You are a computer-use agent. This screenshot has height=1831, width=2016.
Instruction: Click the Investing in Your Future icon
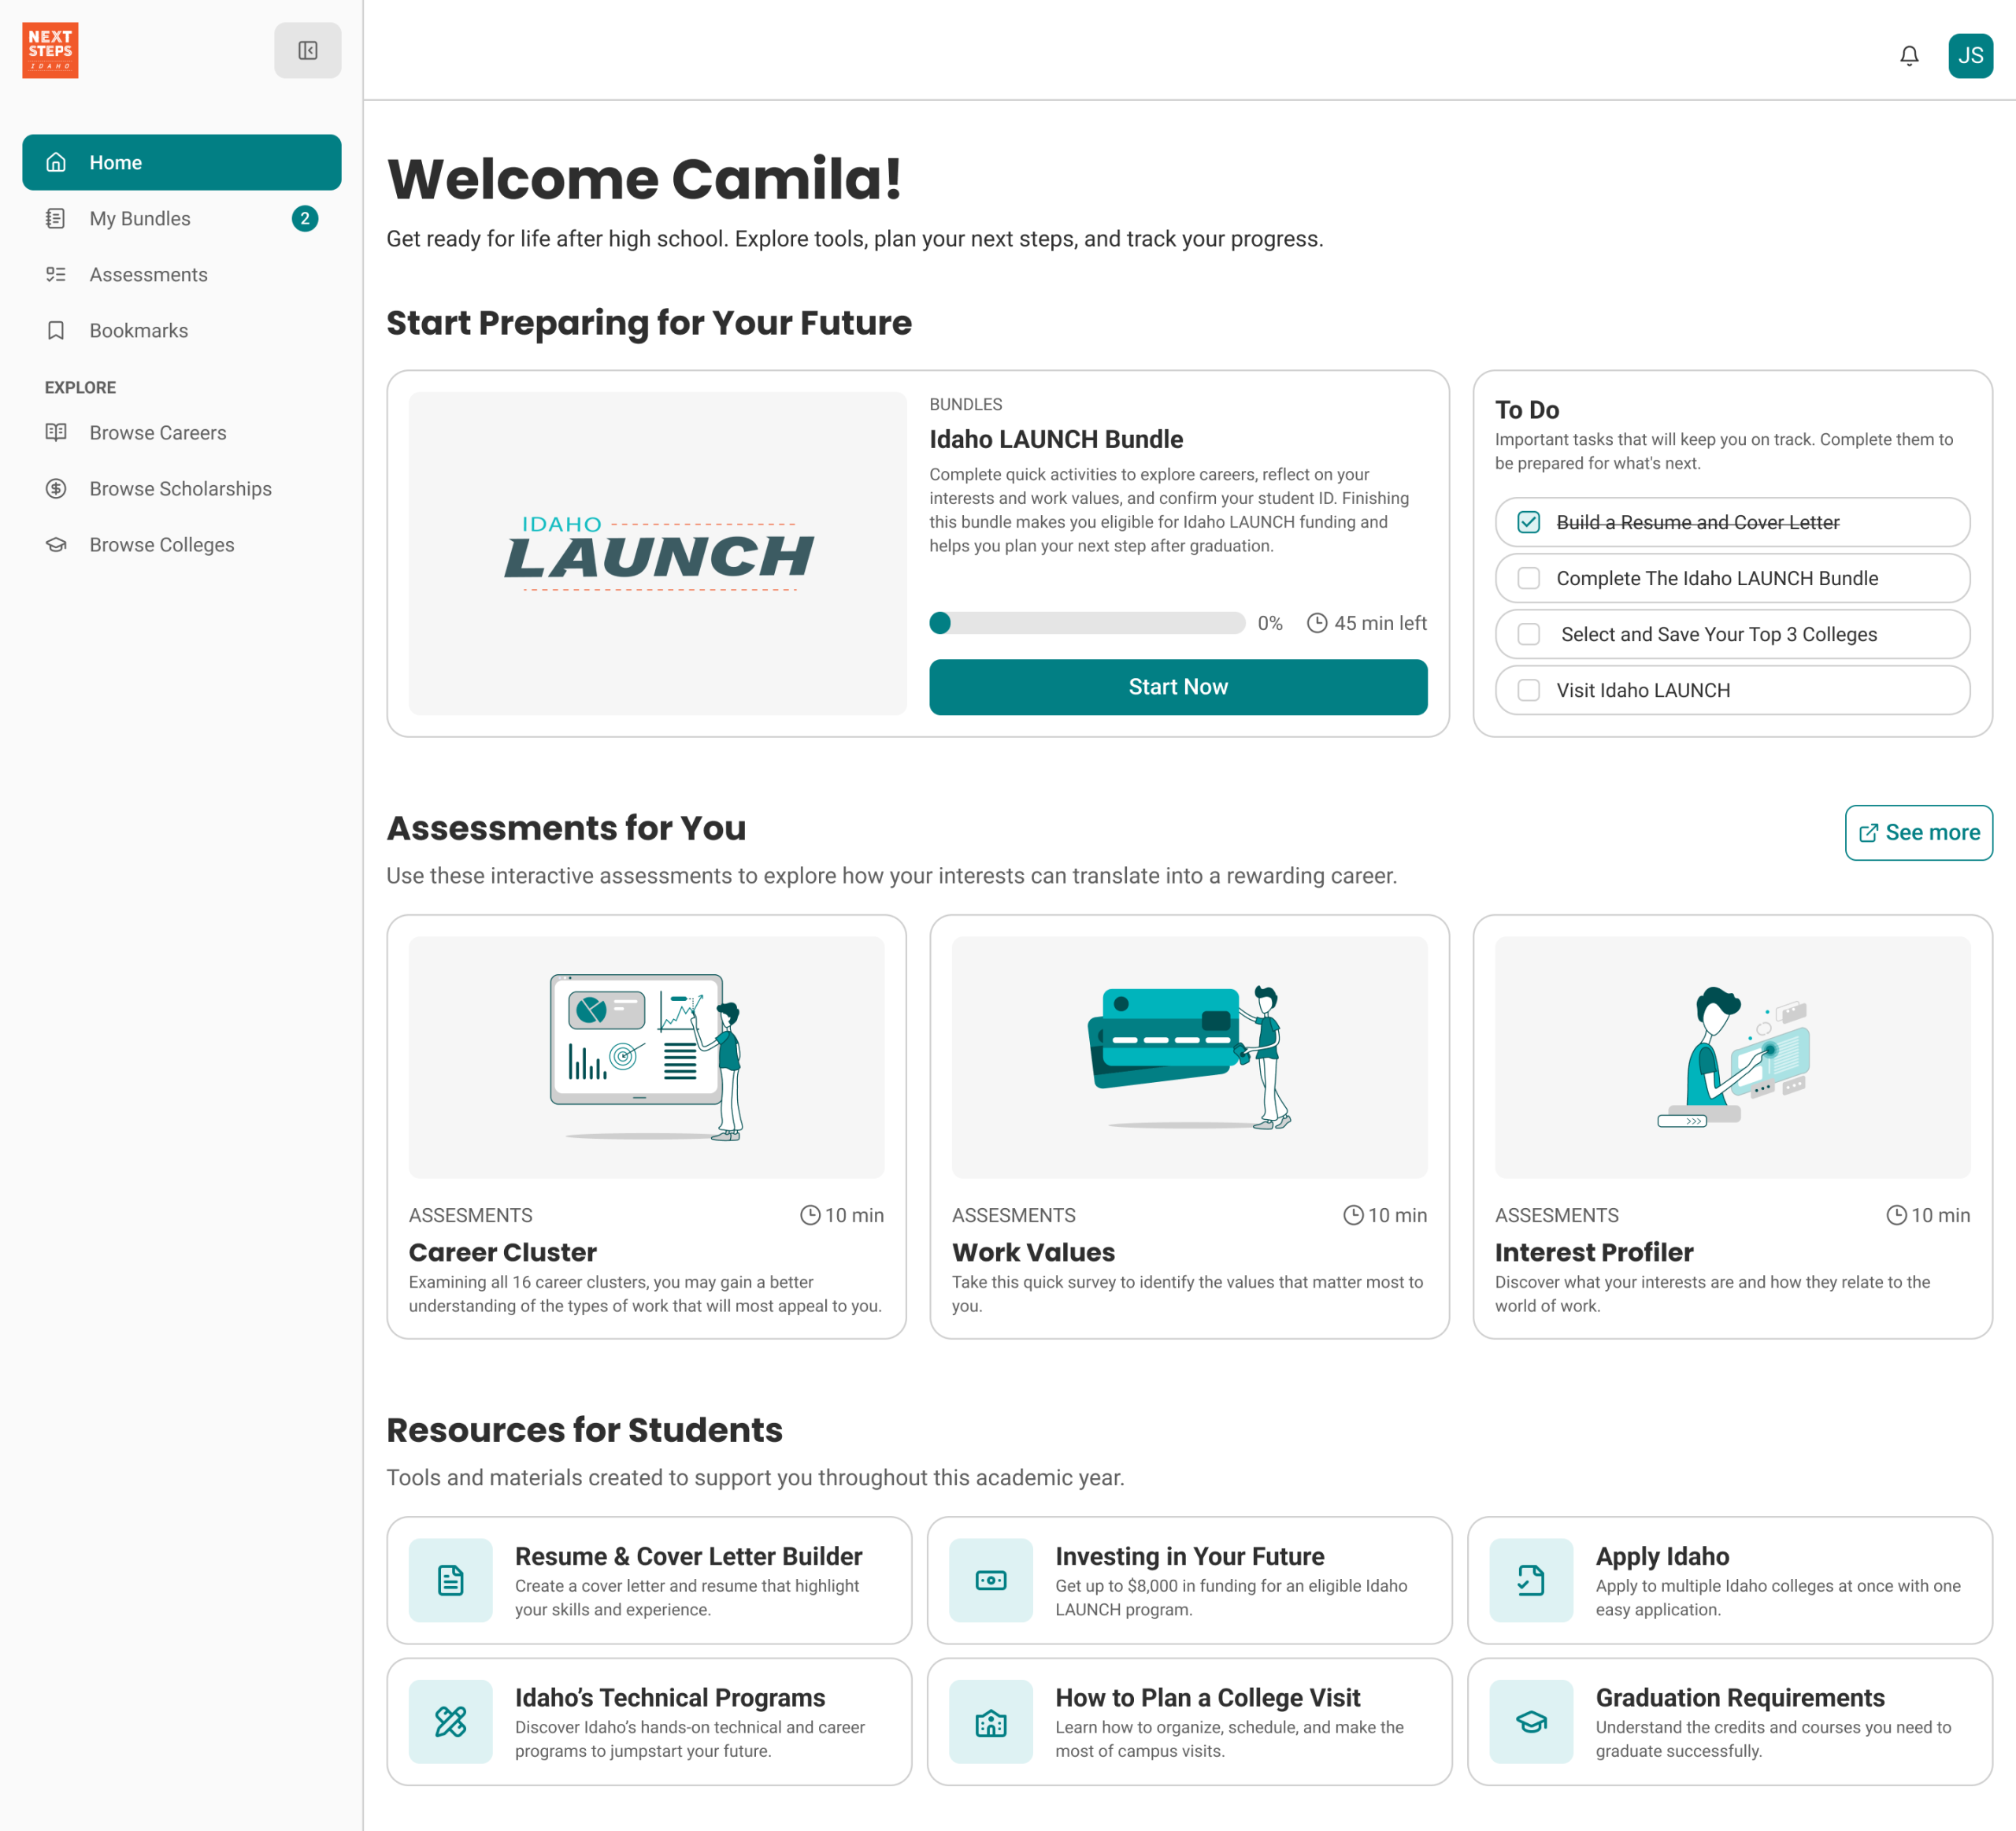990,1579
